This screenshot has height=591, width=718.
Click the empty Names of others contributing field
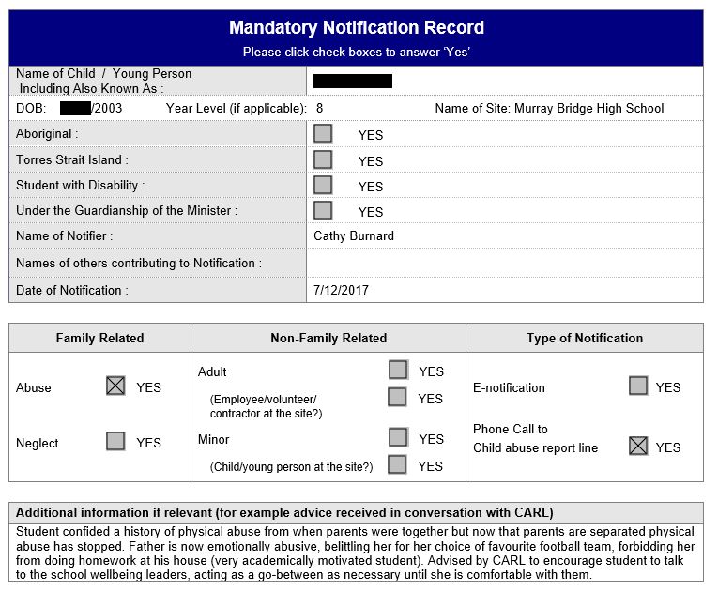pos(504,264)
